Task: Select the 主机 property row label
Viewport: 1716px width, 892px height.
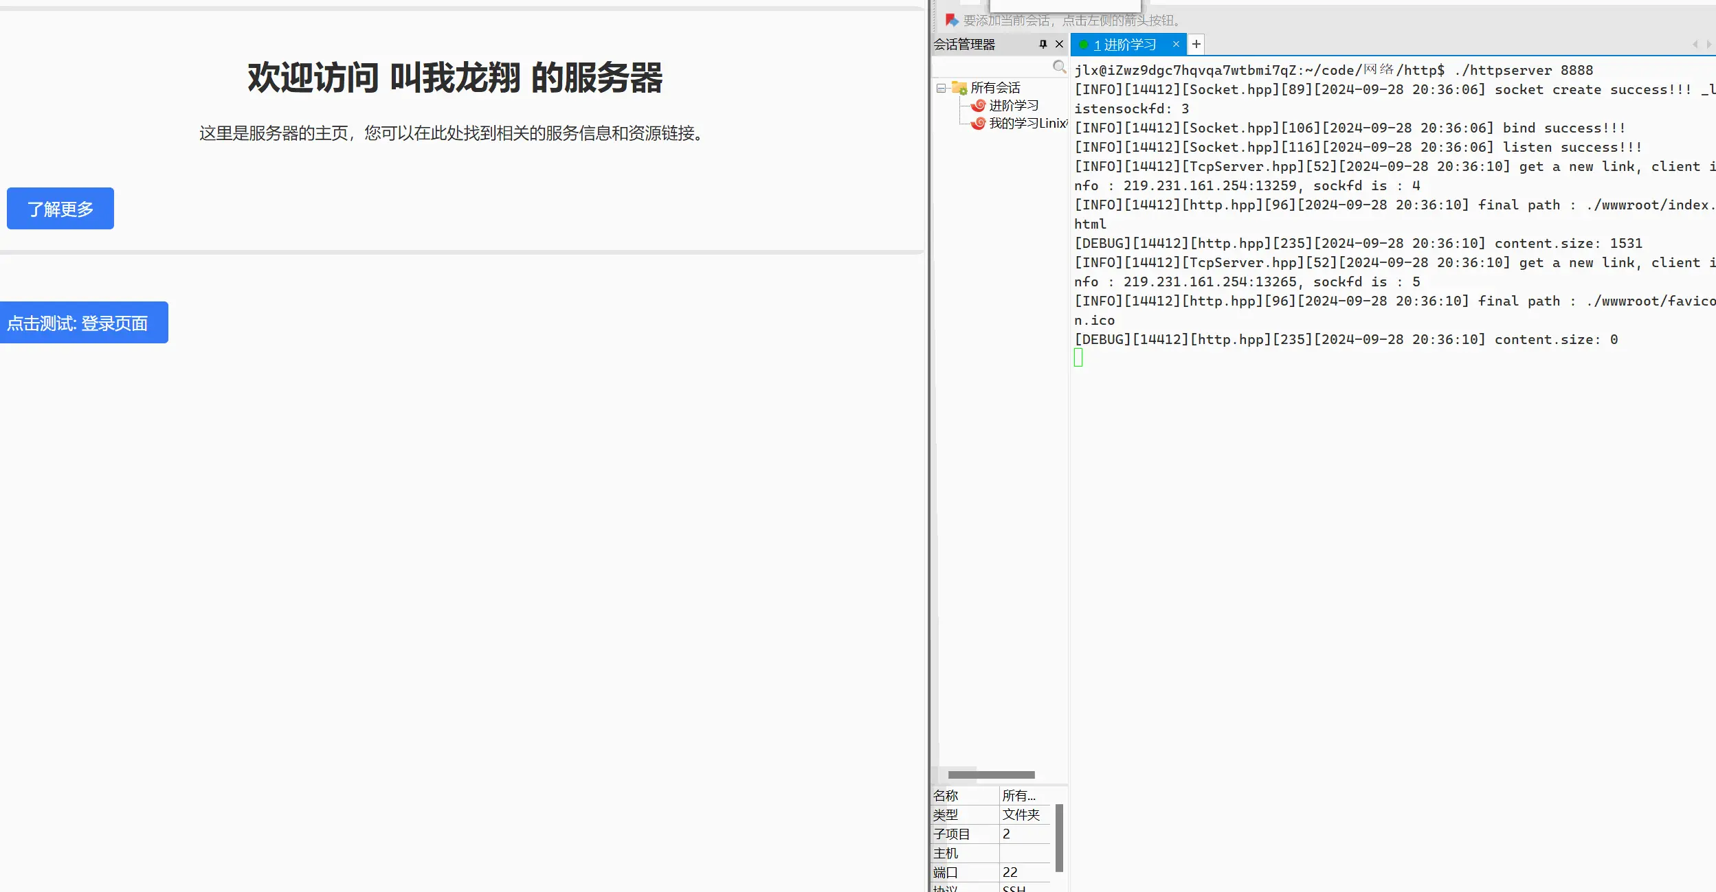Action: pos(946,854)
